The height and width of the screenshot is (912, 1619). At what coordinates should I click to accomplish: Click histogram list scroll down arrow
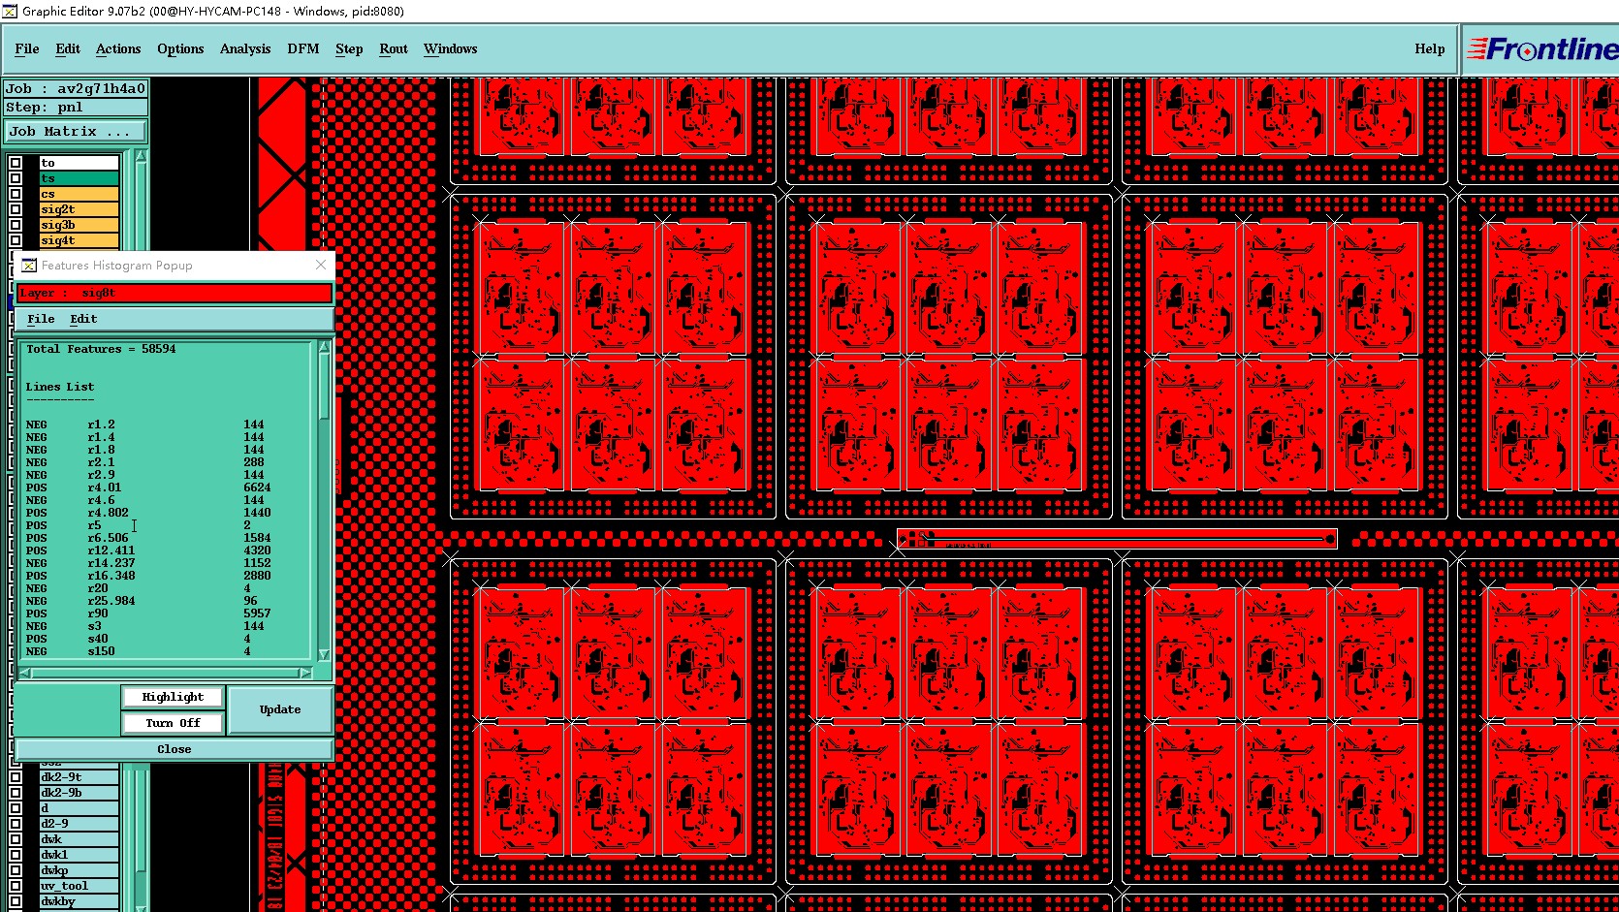click(x=324, y=654)
